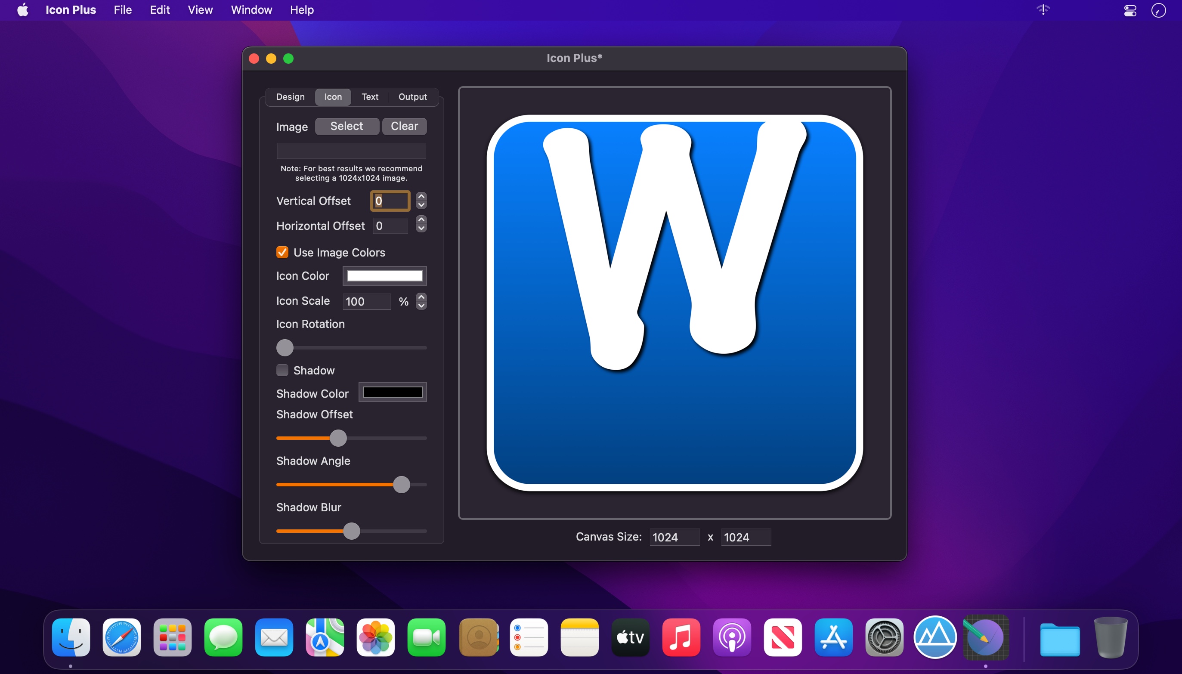Increase Horizontal Offset with stepper up arrow

click(x=421, y=220)
